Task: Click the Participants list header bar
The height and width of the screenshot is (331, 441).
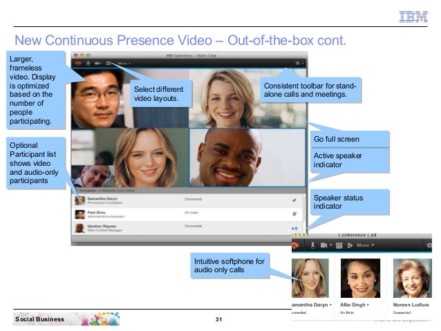Action: pos(188,191)
